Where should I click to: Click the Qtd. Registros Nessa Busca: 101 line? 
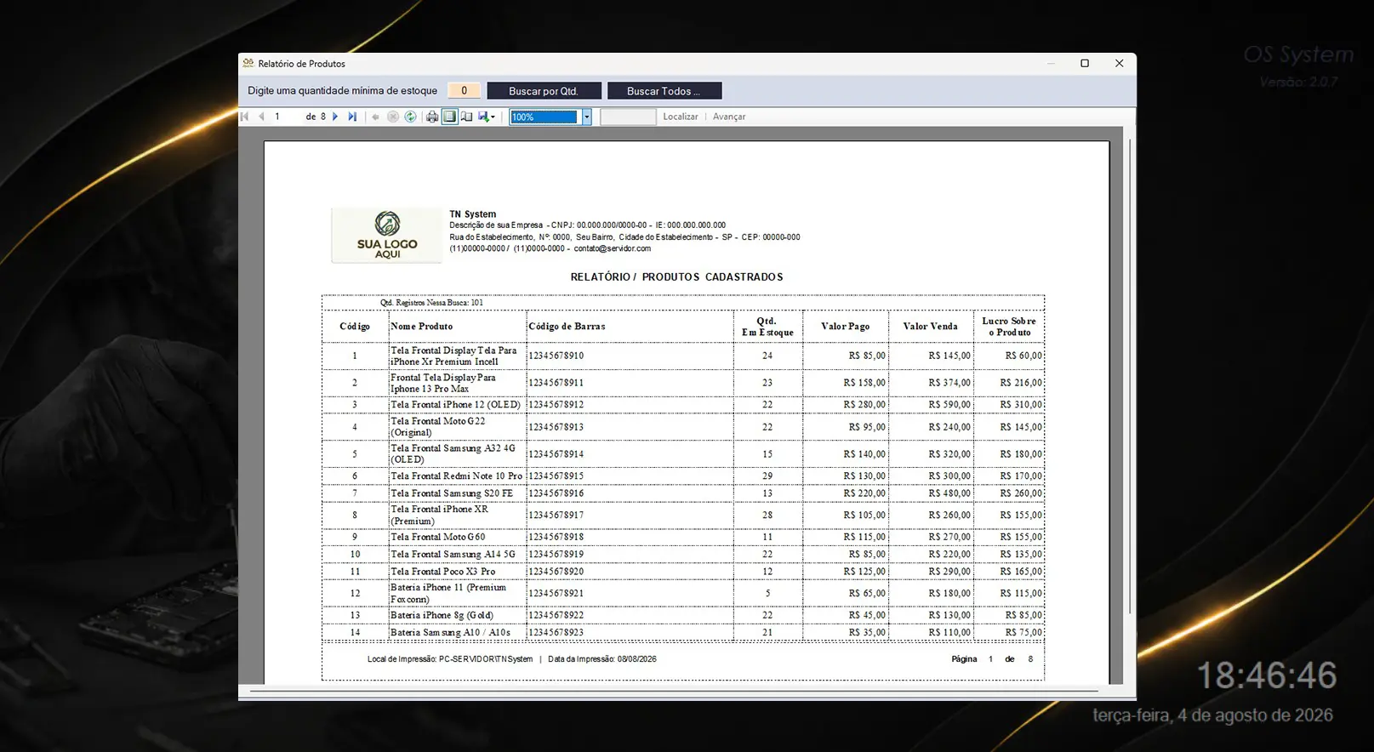tap(431, 303)
